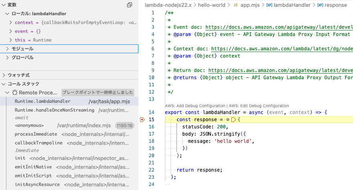Image resolution: width=353 pixels, height=190 pixels.
Task: Click line number 22 in the gutter
Action: (x=152, y=170)
